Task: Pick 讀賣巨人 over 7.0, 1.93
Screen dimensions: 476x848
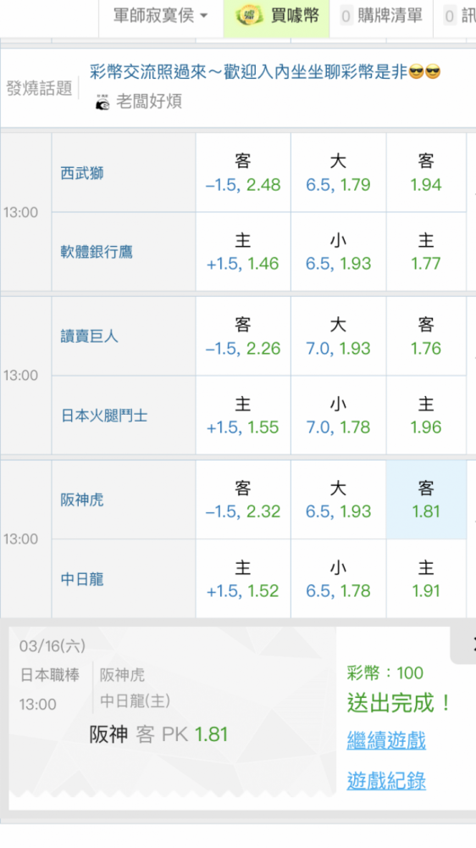Action: point(338,336)
